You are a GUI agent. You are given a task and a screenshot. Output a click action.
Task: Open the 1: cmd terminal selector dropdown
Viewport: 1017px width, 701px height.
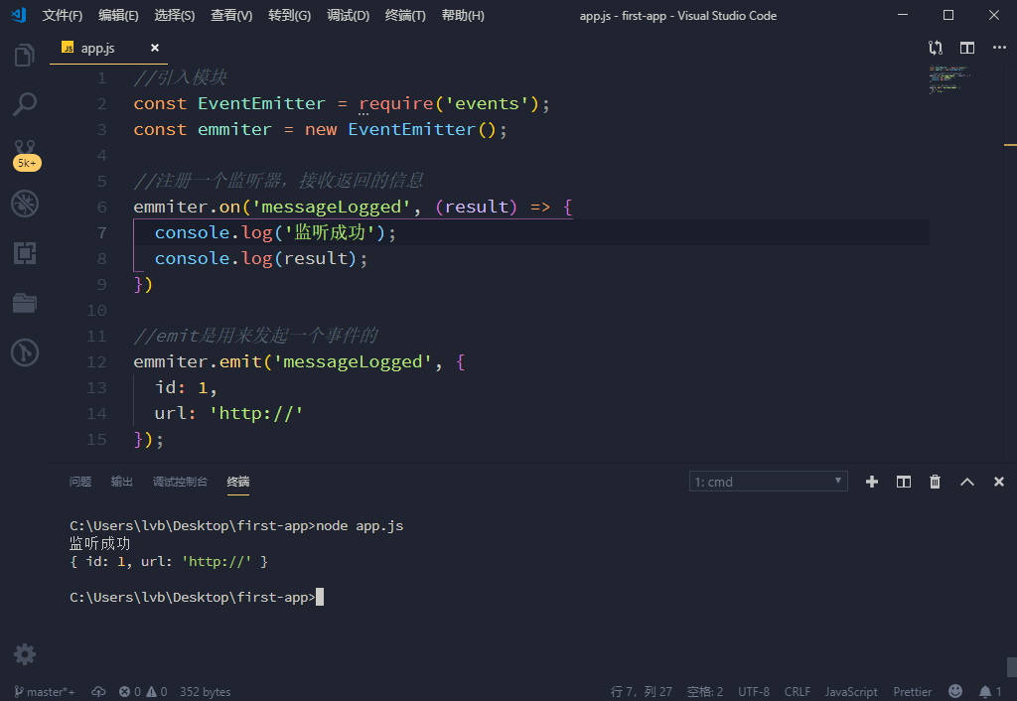768,482
